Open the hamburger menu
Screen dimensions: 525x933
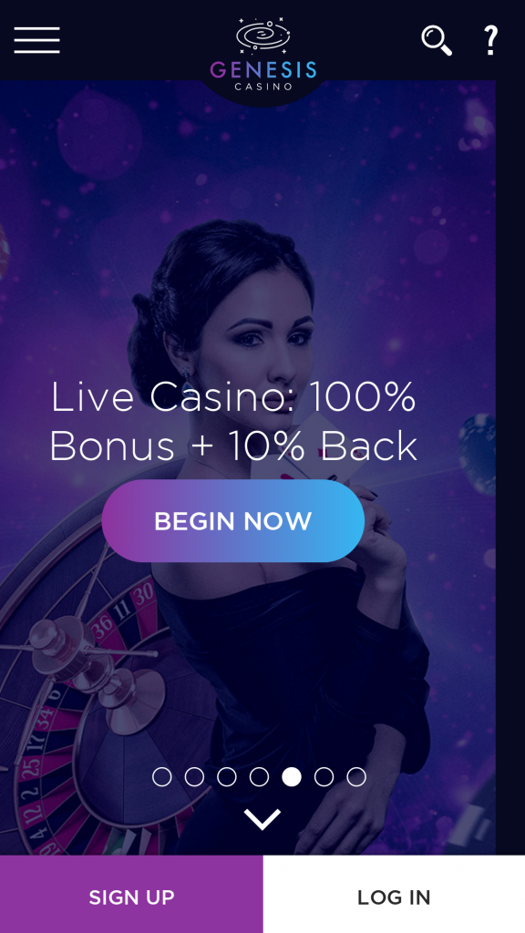pyautogui.click(x=36, y=40)
